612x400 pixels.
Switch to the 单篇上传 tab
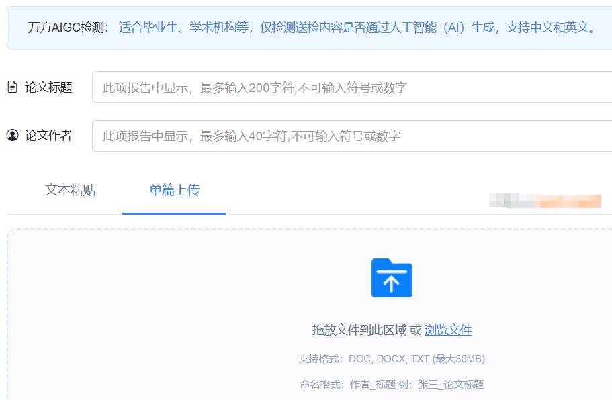point(173,191)
